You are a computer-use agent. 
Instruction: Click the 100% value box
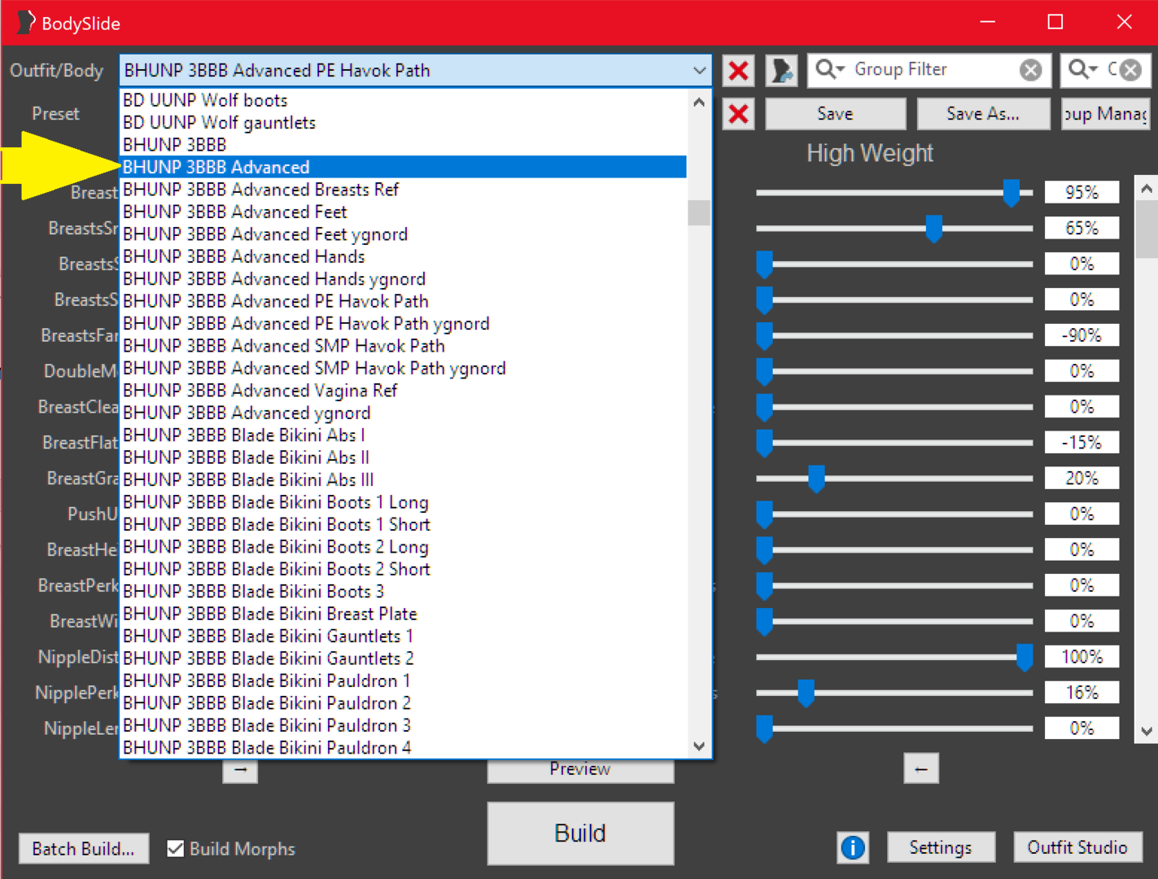pyautogui.click(x=1082, y=657)
